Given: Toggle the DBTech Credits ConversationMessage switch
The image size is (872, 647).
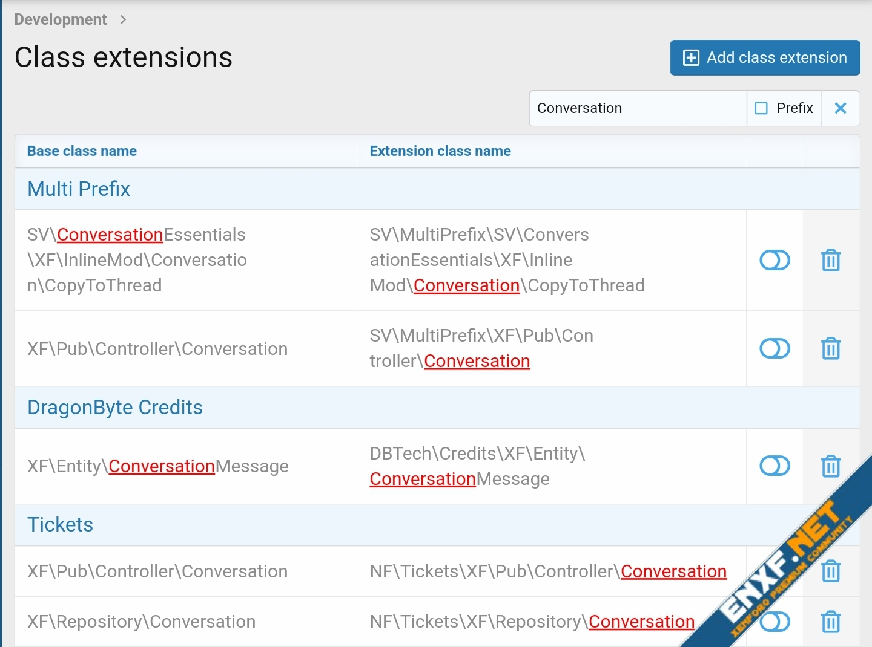Looking at the screenshot, I should 775,466.
